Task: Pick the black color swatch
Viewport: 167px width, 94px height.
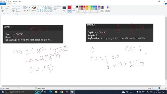Action: point(77,7)
